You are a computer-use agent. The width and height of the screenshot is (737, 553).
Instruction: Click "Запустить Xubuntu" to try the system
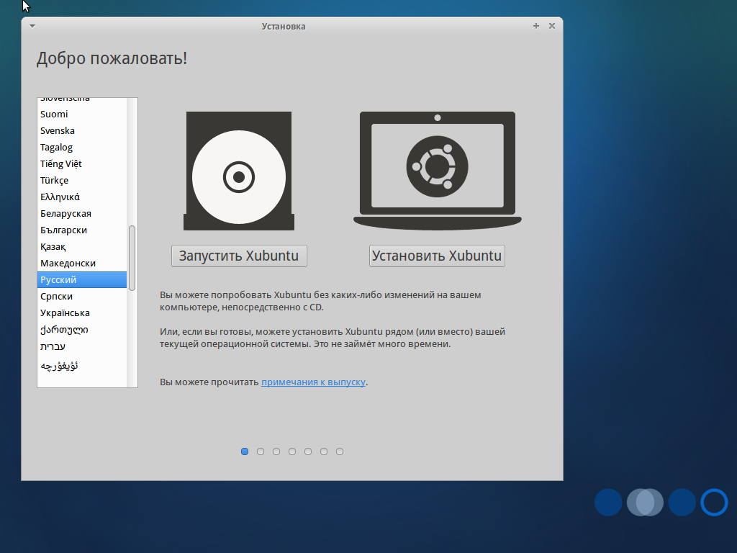(238, 256)
